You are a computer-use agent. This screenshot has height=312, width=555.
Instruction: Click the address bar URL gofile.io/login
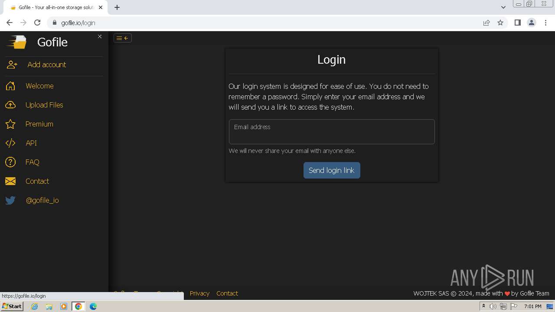(78, 23)
